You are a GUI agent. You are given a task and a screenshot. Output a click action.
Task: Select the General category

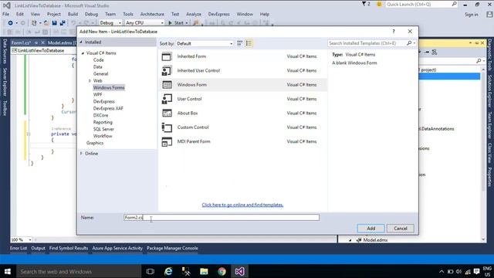[100, 74]
